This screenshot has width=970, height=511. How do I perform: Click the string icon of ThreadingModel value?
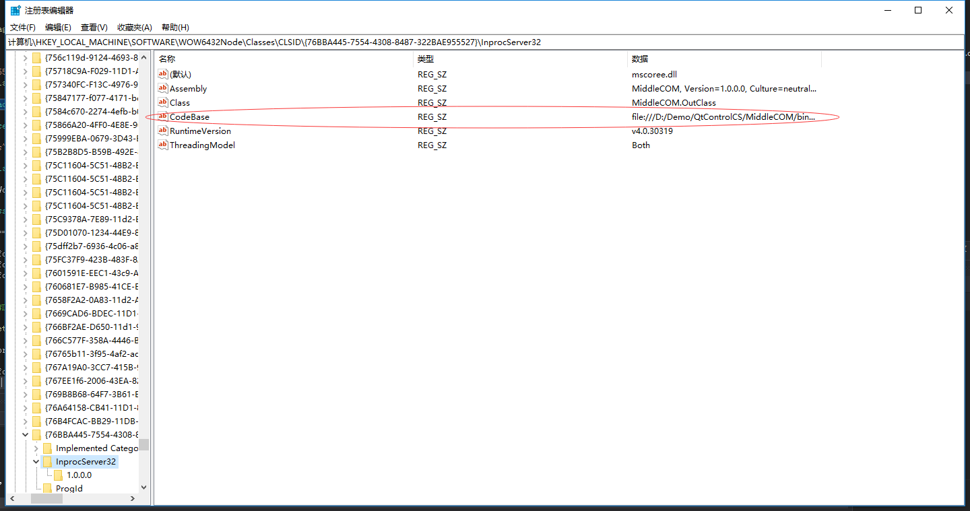(162, 145)
